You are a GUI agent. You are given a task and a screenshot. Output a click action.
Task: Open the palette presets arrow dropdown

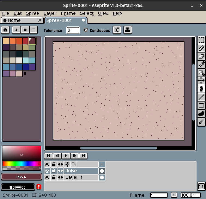pos(16,30)
